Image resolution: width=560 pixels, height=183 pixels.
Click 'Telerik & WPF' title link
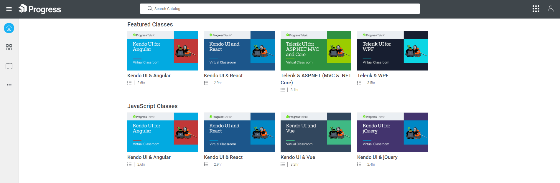373,75
